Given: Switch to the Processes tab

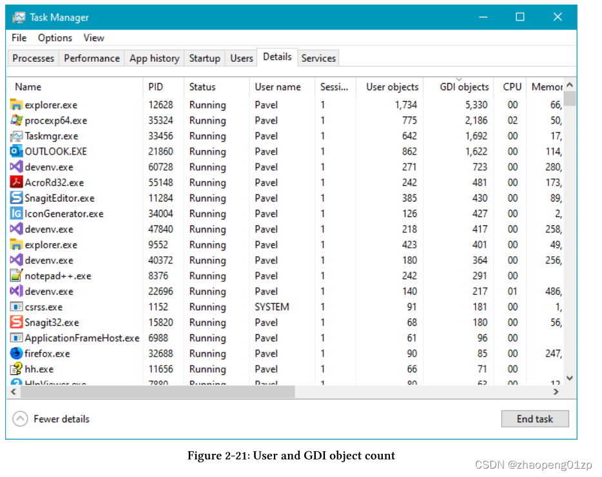Looking at the screenshot, I should coord(34,59).
